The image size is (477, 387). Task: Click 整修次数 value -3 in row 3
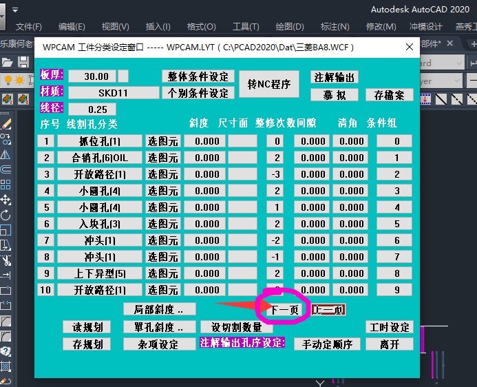click(x=275, y=174)
